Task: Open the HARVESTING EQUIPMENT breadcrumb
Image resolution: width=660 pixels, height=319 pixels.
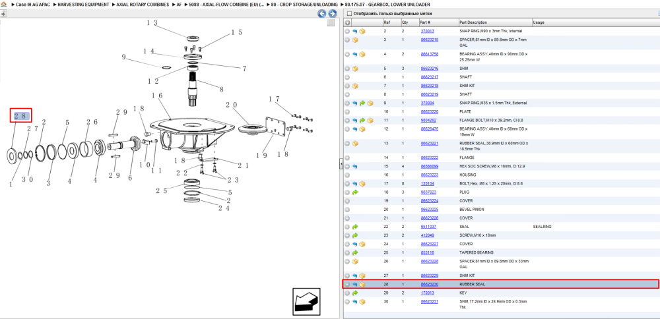Action: click(83, 4)
